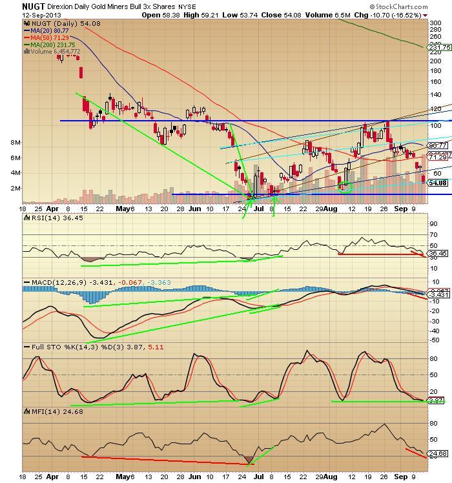
Task: Click the 140 label on the price axis
Action: click(436, 95)
